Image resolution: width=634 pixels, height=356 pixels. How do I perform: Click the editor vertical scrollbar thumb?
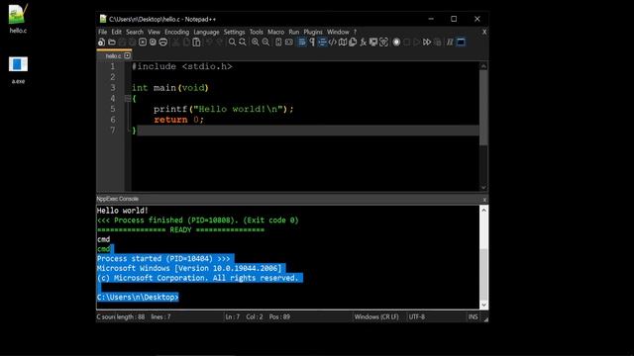click(x=483, y=108)
